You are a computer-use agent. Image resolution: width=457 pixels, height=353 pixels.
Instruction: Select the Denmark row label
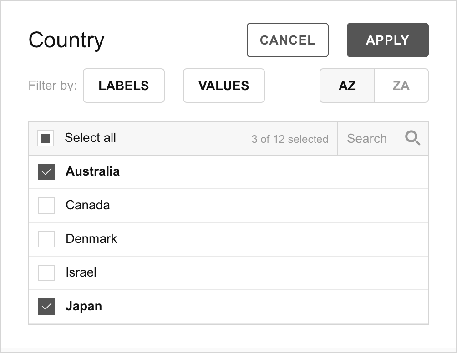pos(91,238)
